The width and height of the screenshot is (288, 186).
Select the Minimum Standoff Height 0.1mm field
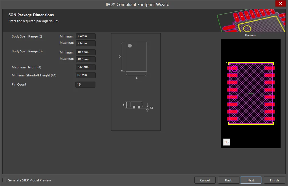click(x=86, y=75)
